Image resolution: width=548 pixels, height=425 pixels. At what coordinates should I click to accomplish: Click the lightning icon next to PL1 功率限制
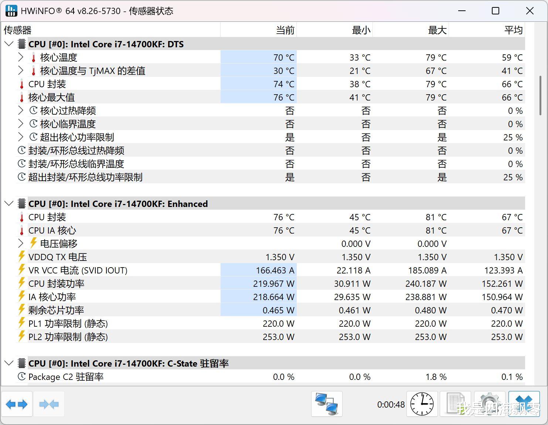[x=22, y=323]
